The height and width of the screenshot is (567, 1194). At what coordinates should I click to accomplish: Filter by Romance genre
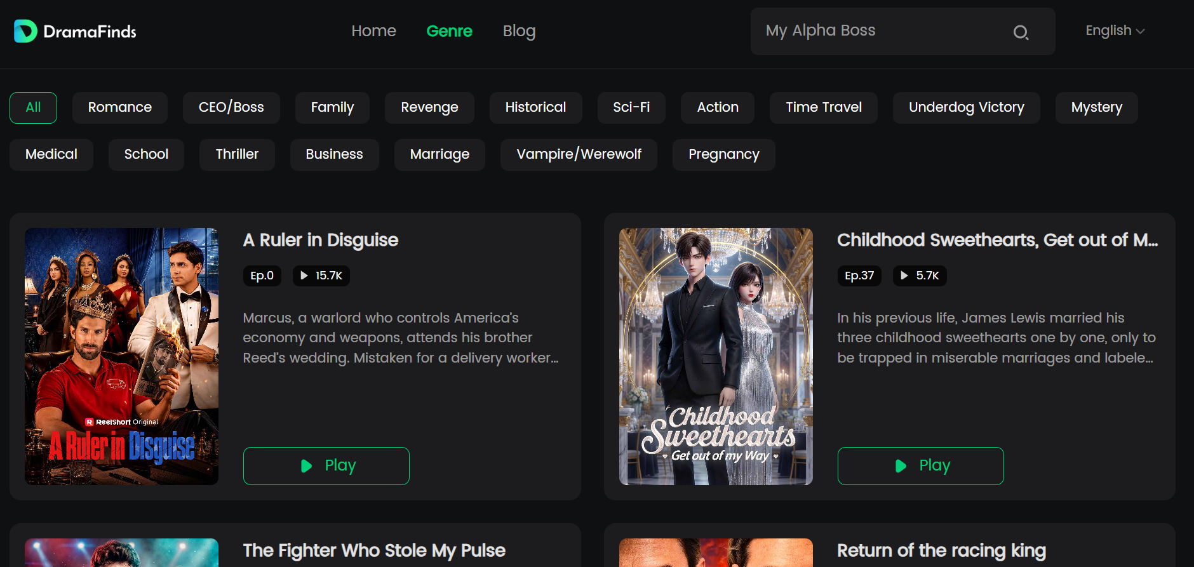coord(120,108)
